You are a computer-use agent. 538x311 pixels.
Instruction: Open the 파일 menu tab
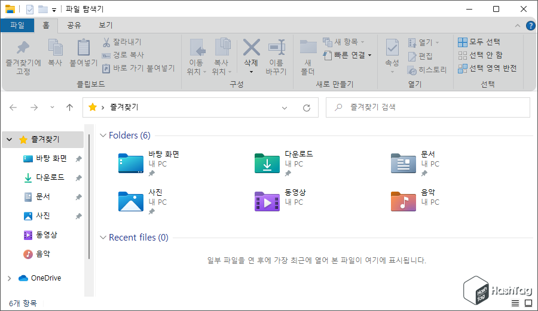17,25
